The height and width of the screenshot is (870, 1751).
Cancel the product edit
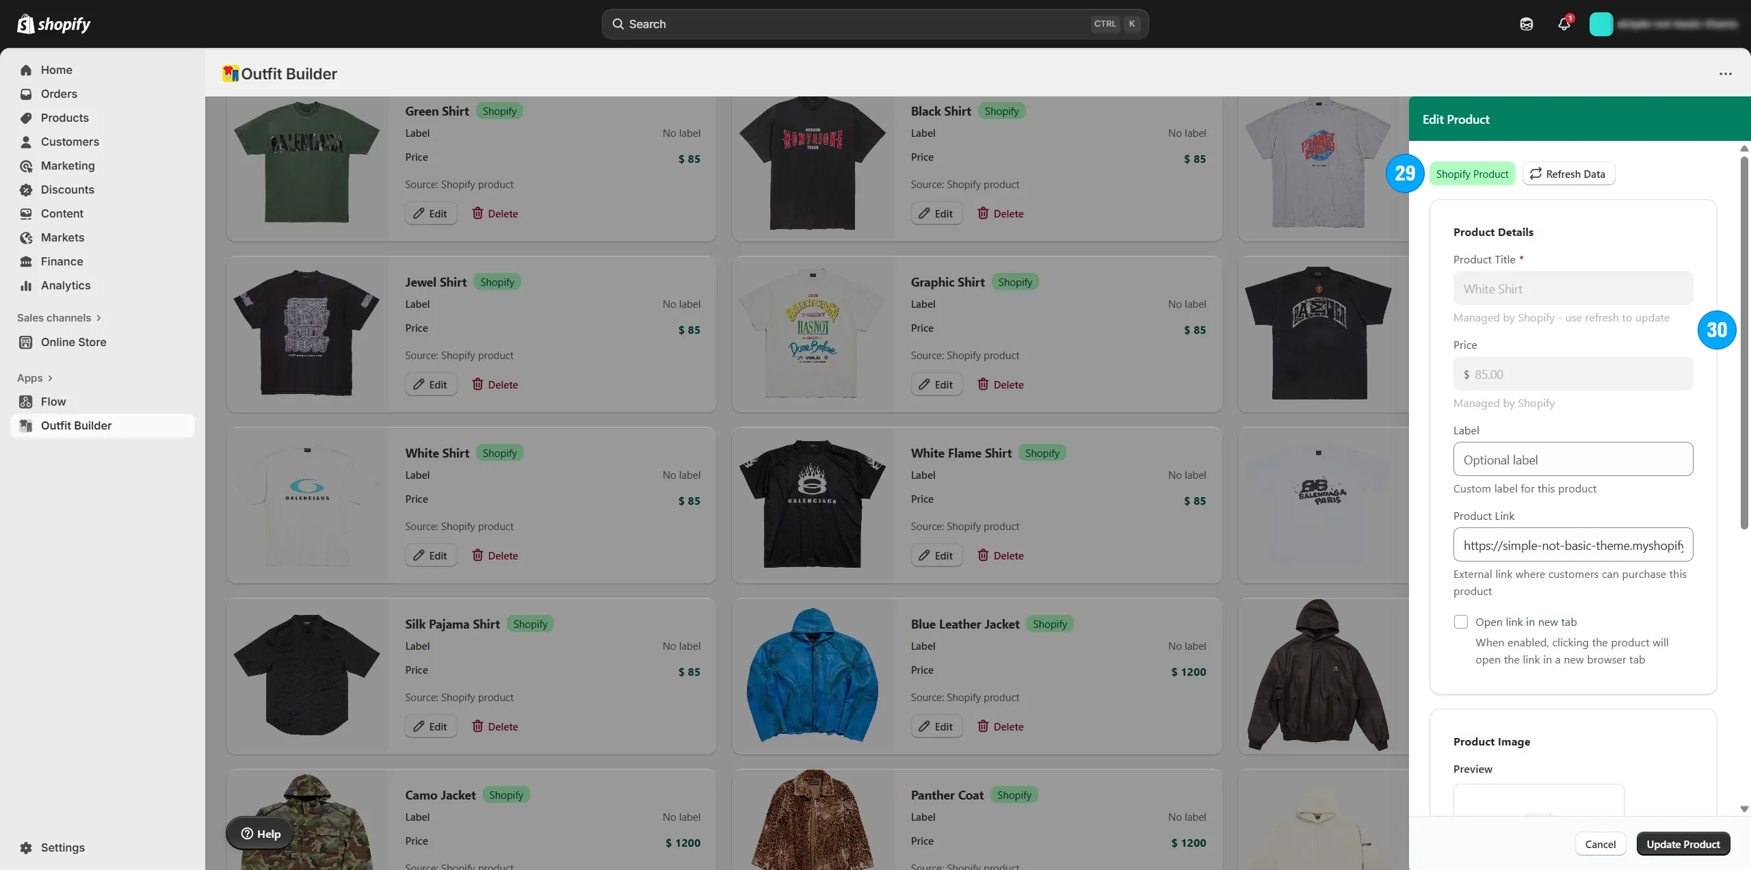click(1600, 844)
